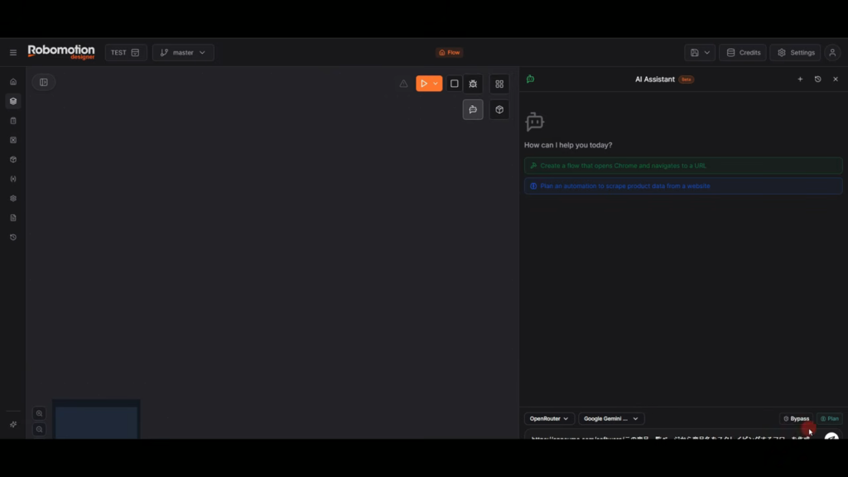Image resolution: width=848 pixels, height=477 pixels.
Task: Run the flow with the orange play button
Action: [x=424, y=84]
